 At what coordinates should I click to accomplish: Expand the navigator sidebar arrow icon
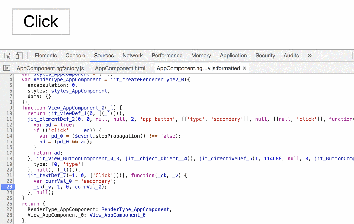click(7, 68)
